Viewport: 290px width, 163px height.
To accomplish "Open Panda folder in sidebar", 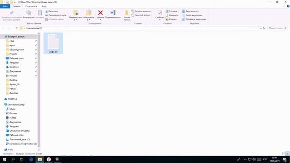I will click(x=13, y=89).
